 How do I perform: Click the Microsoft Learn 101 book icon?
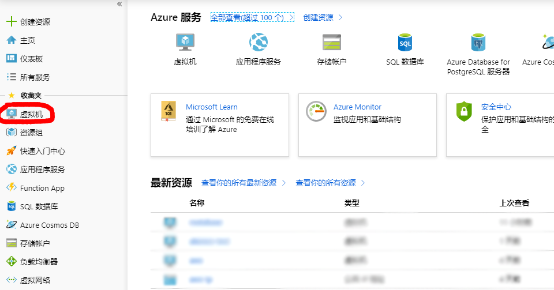click(169, 111)
